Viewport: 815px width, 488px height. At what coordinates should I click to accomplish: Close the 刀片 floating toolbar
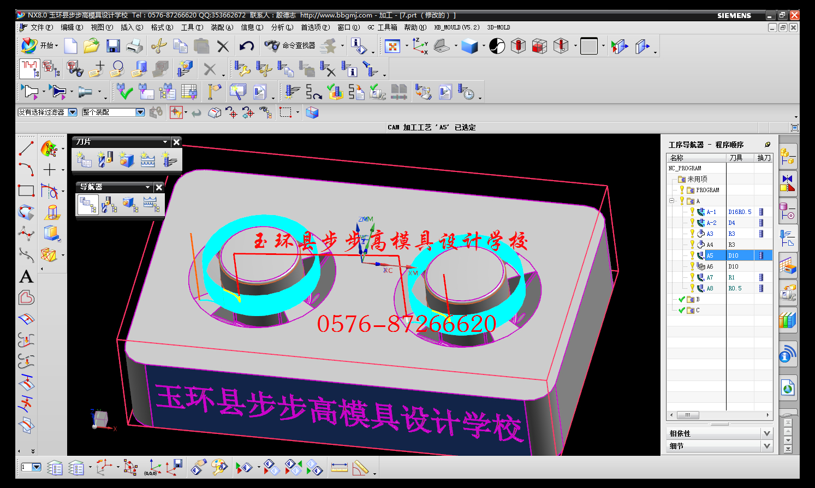176,142
